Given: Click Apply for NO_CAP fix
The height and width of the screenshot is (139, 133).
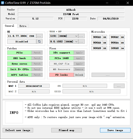Looking at the screenshot, I should coord(79,64).
